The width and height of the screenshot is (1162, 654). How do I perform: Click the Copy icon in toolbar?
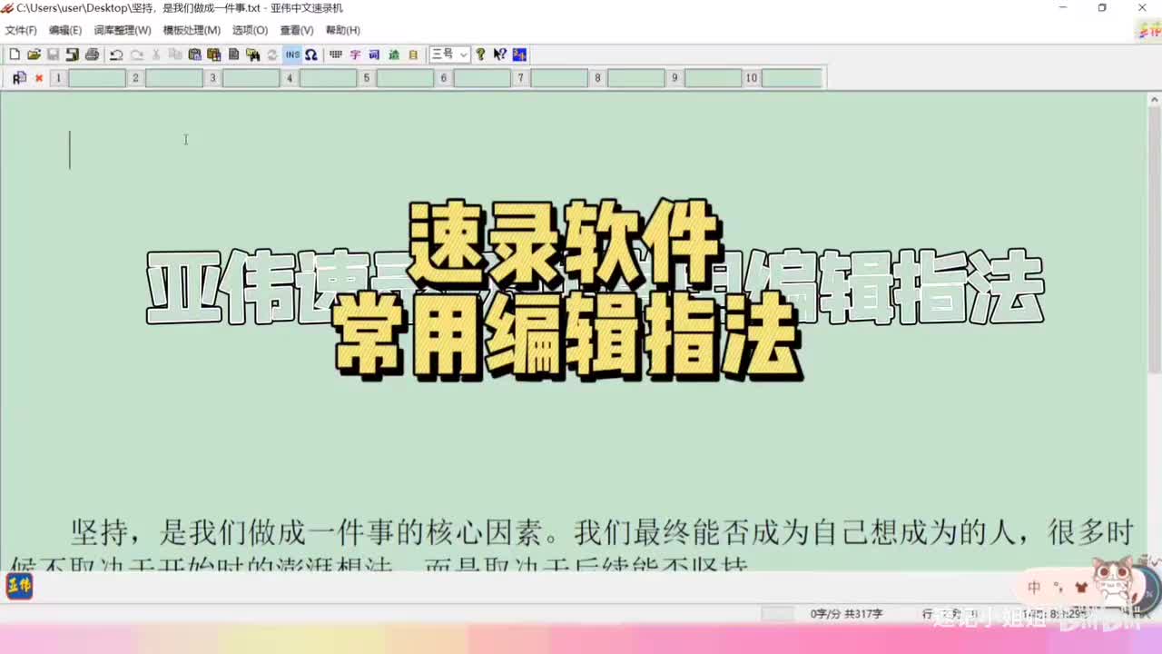(x=175, y=54)
